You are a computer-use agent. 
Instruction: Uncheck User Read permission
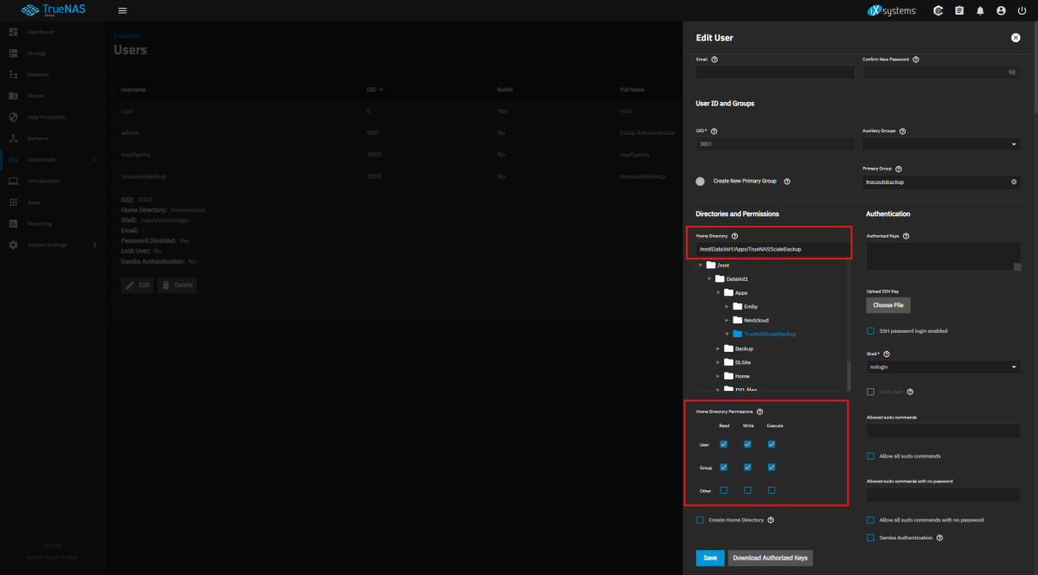[x=723, y=444]
